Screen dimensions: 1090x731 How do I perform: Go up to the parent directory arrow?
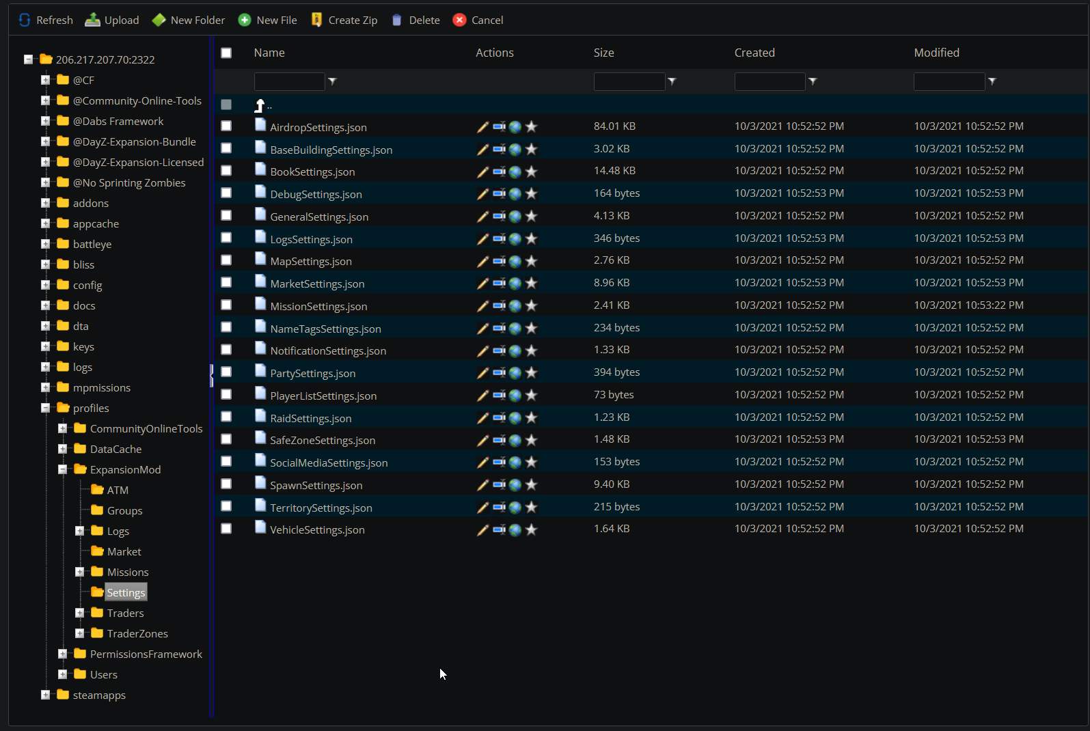coord(260,105)
